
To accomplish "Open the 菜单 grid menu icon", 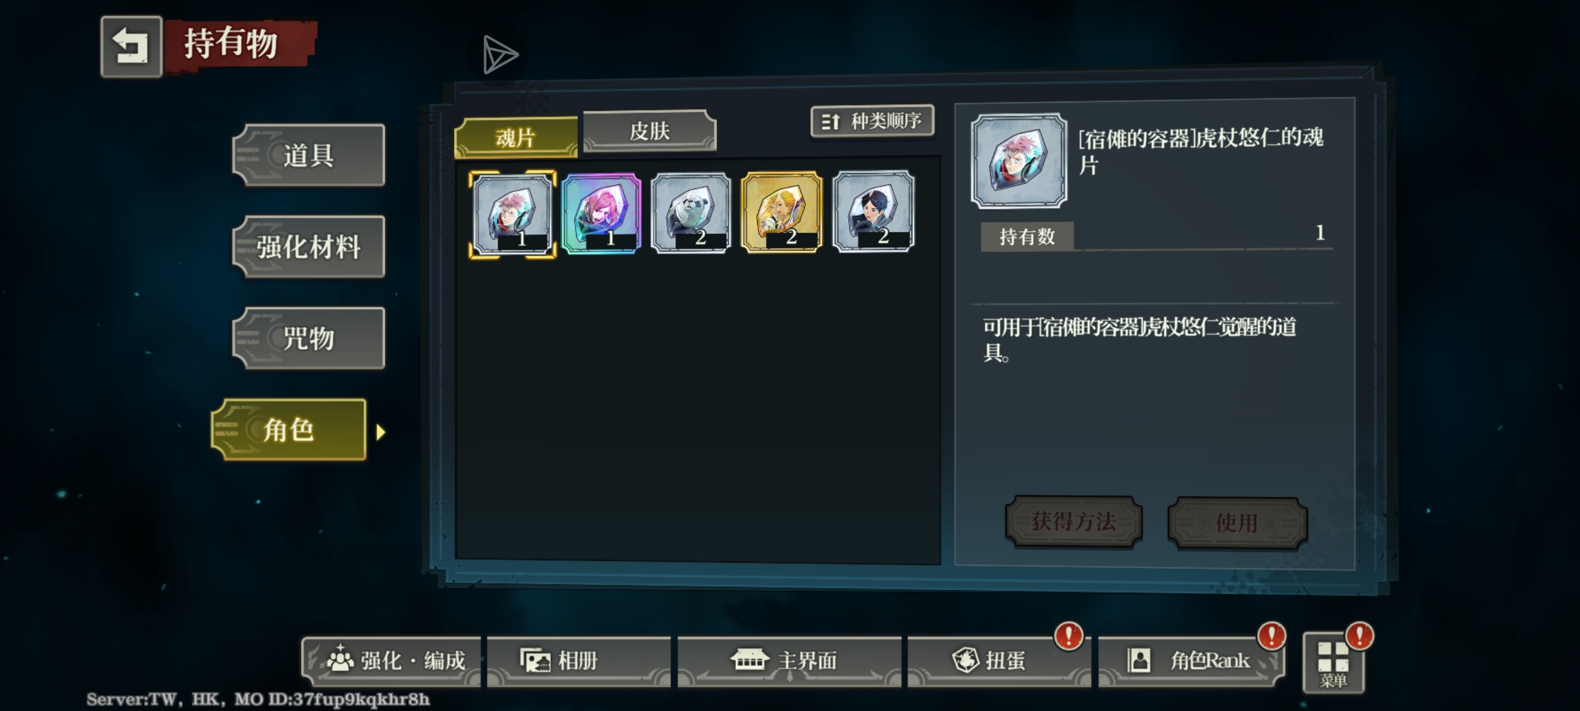I will click(1333, 663).
